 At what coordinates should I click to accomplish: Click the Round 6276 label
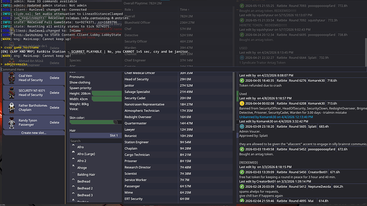pyautogui.click(x=297, y=81)
